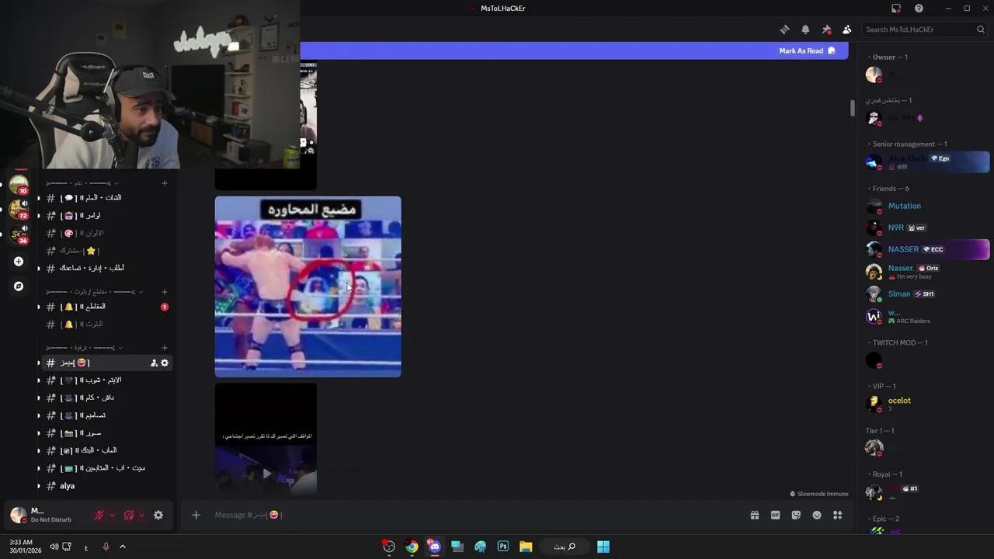Open the Windows Start button
The height and width of the screenshot is (559, 994).
coord(603,547)
